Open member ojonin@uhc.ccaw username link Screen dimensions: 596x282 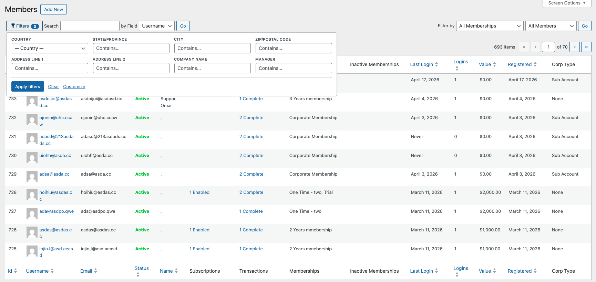pos(56,121)
